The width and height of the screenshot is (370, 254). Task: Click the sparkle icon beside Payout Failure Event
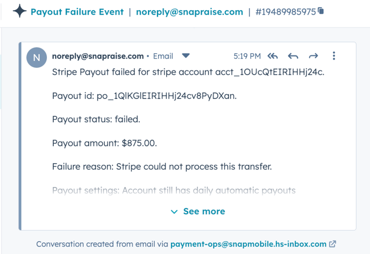pyautogui.click(x=19, y=11)
